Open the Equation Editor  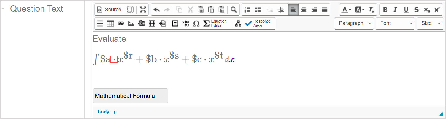(215, 23)
